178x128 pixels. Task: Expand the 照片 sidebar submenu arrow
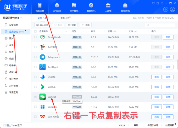coord(28,38)
